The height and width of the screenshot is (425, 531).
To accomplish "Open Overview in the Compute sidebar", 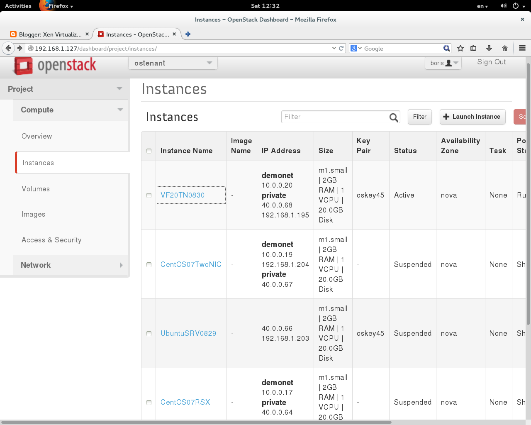I will tap(37, 136).
